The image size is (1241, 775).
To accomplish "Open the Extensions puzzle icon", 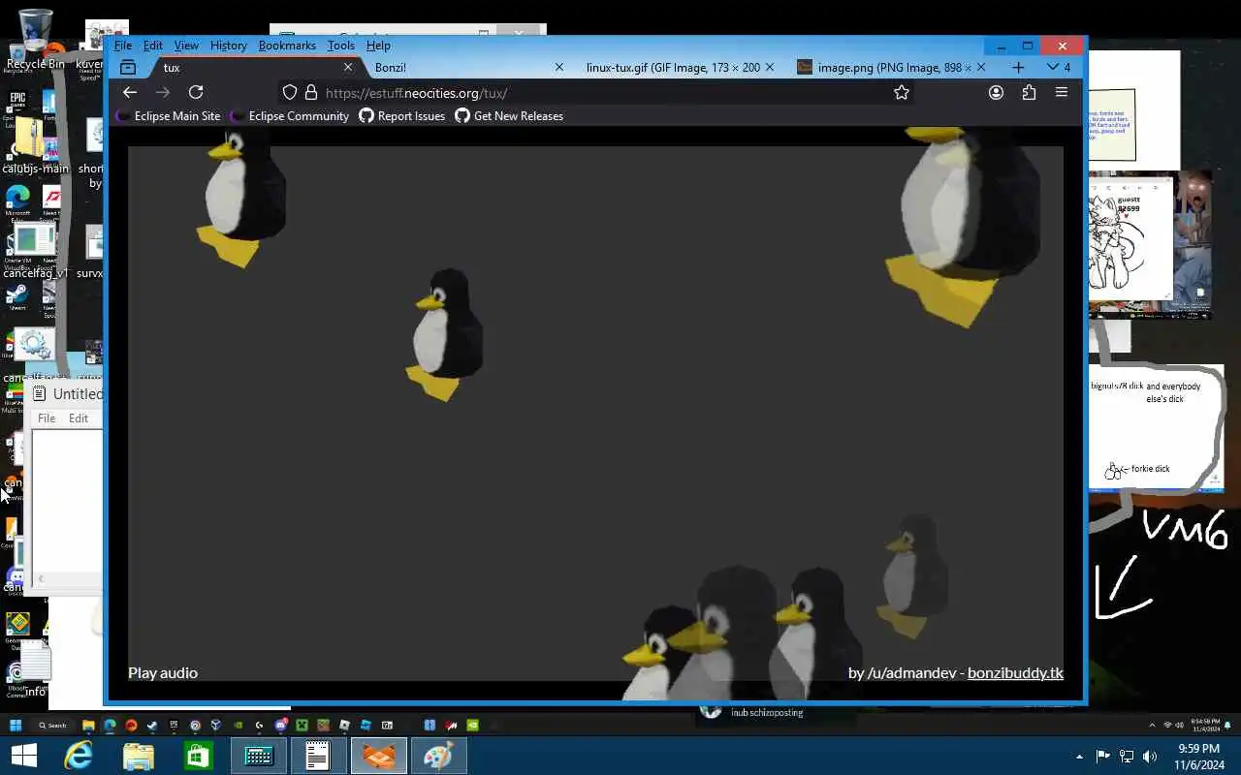I will pos(1029,92).
